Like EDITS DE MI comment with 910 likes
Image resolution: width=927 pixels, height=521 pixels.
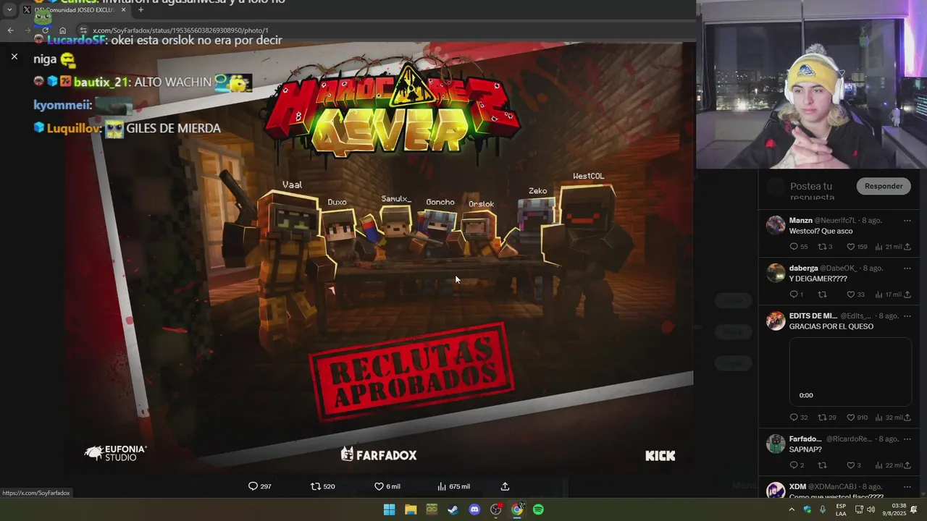click(x=857, y=418)
